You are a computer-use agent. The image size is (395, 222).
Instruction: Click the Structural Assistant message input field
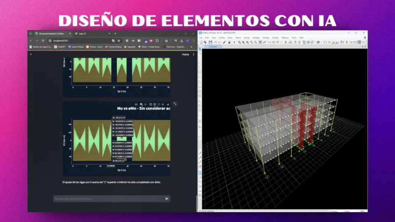click(x=107, y=199)
